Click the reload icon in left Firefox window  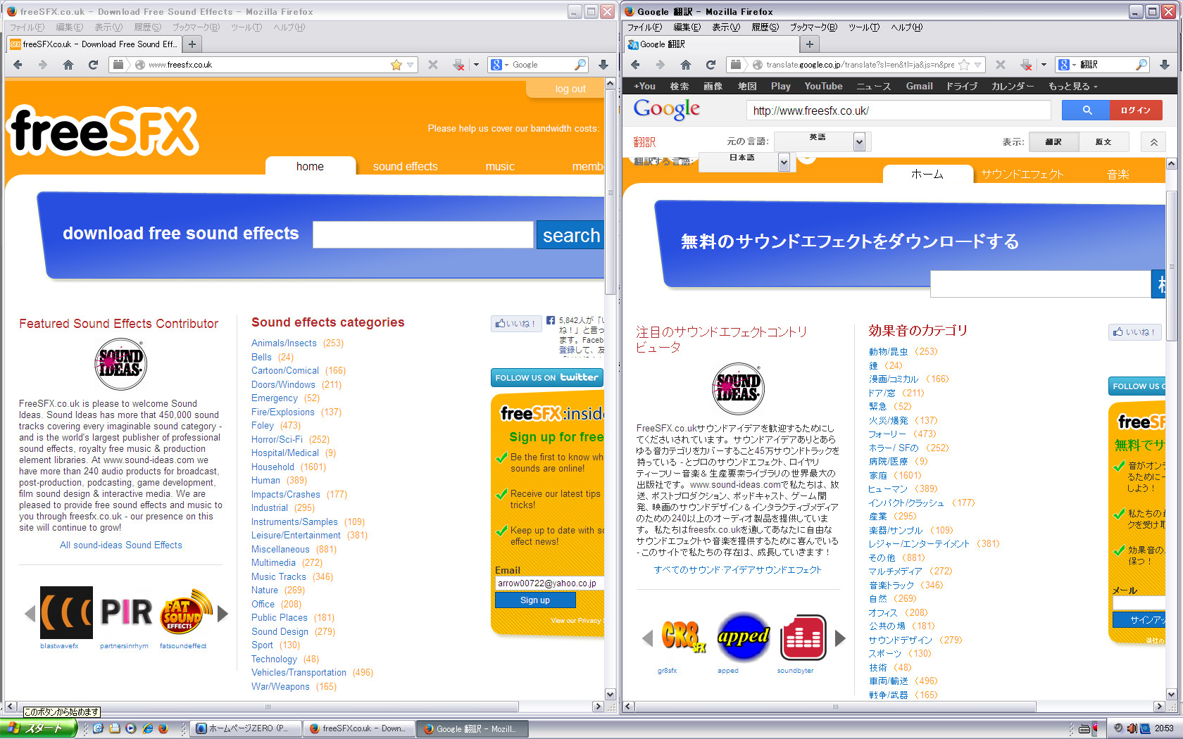(x=93, y=65)
